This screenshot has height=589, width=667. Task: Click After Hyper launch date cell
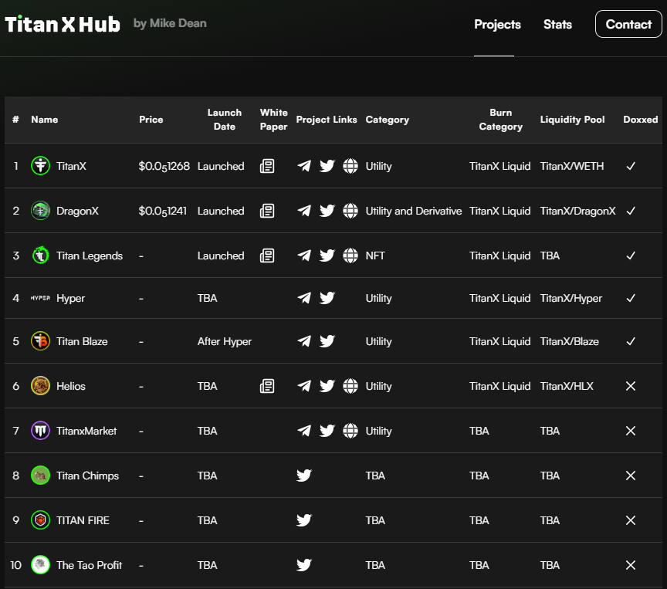point(225,341)
